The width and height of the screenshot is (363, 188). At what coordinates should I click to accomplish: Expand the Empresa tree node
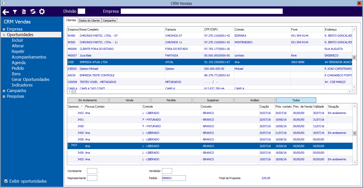[4, 29]
